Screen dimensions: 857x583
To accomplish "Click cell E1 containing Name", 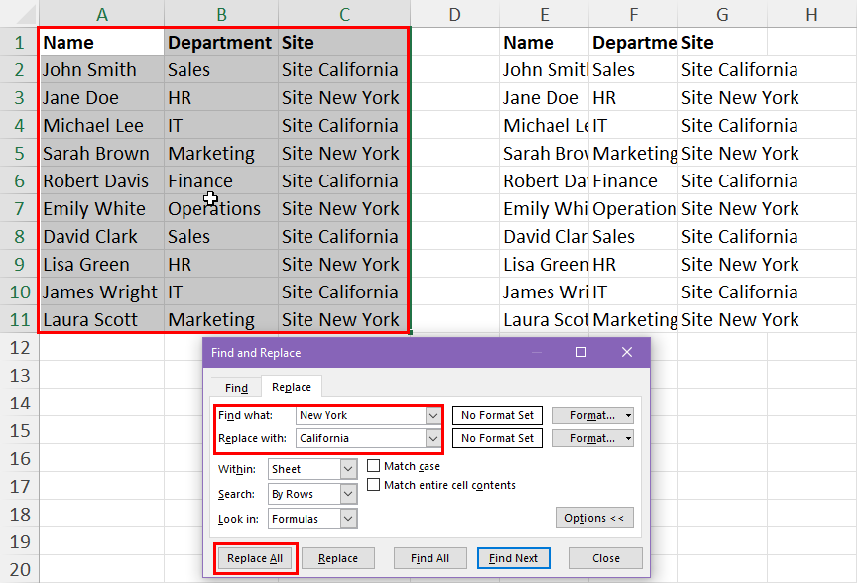I will click(545, 42).
